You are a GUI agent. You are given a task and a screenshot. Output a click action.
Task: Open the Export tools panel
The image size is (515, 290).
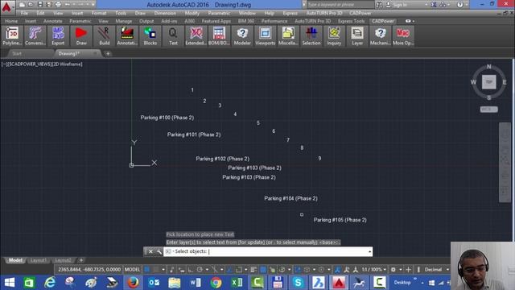[58, 36]
